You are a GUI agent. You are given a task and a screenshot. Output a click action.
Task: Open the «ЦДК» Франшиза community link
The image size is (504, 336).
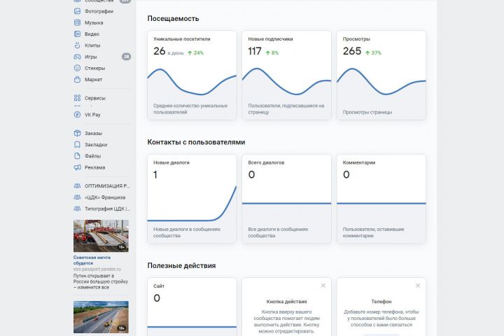point(105,197)
